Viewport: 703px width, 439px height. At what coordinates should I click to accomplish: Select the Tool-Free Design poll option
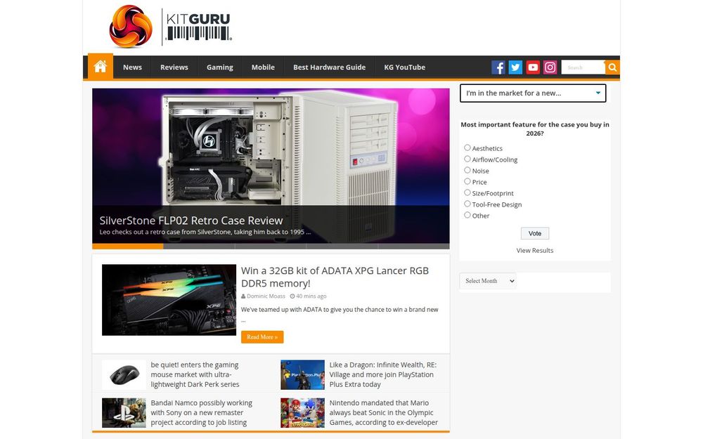467,204
